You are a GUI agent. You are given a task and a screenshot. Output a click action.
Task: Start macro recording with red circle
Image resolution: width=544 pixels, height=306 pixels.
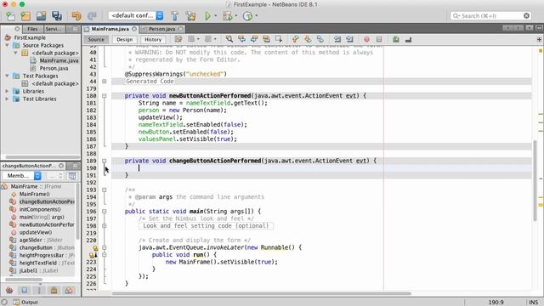(x=366, y=39)
